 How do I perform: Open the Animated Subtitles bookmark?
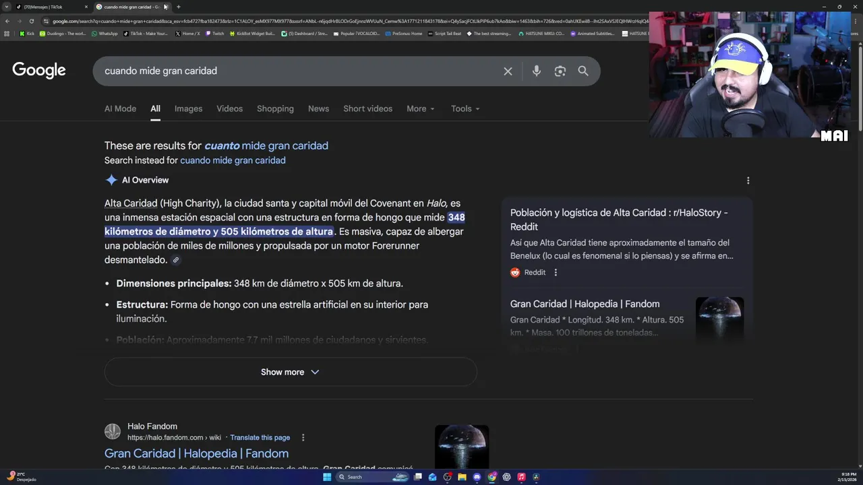click(x=593, y=34)
